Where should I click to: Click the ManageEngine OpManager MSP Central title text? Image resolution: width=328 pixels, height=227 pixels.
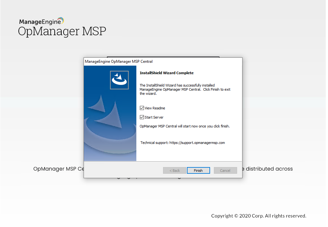(x=118, y=61)
